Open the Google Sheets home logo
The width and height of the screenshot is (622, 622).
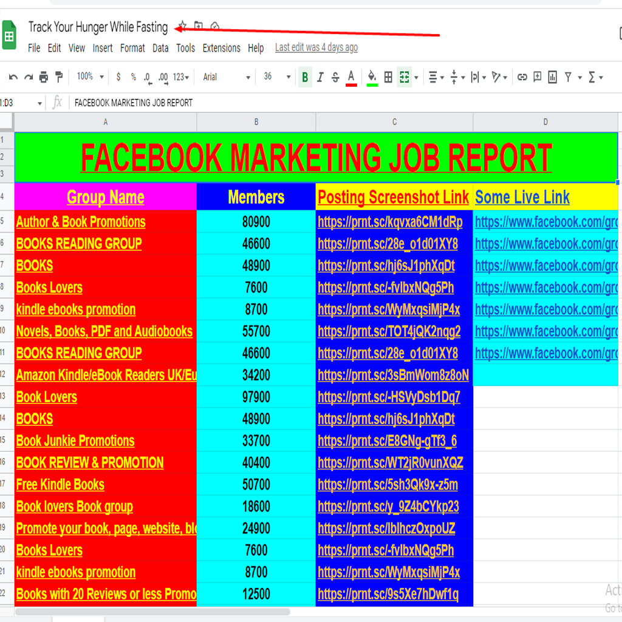pyautogui.click(x=9, y=35)
